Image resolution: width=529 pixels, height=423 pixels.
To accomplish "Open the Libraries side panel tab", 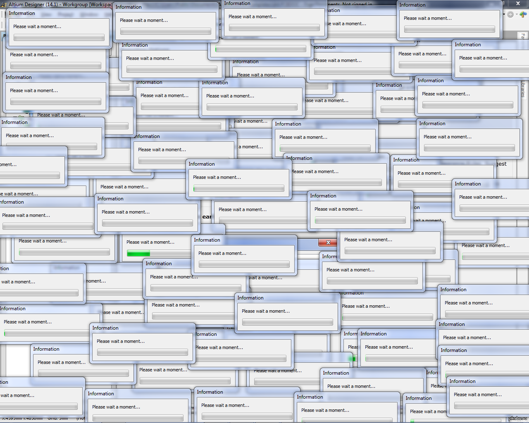I will tap(523, 88).
